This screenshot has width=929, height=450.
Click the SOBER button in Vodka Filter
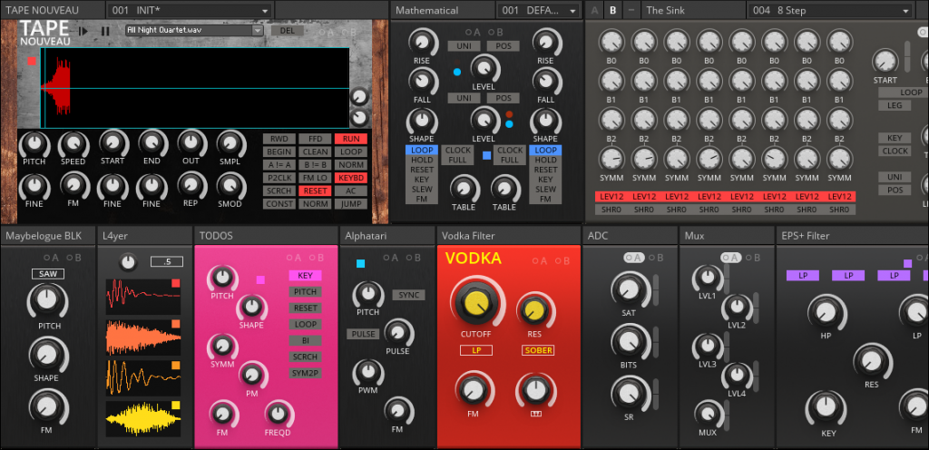(537, 349)
